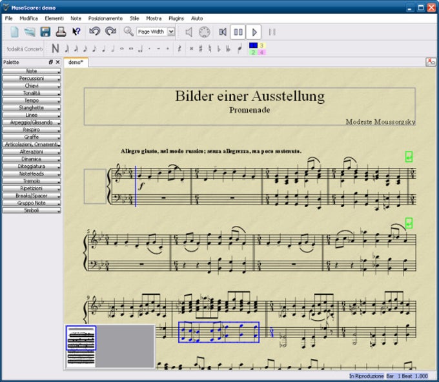Screen dimensions: 439x382
Task: Click the icon at the right of the tab bar
Action: pos(431,62)
